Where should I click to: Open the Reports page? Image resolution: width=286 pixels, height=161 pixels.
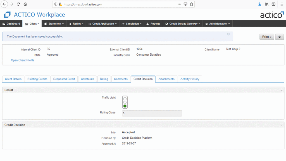tap(153, 24)
